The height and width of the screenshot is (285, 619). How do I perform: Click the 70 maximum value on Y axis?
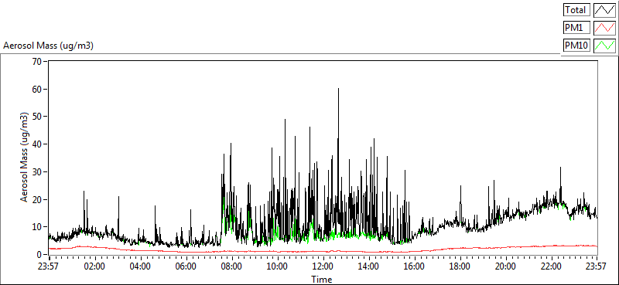pos(39,62)
